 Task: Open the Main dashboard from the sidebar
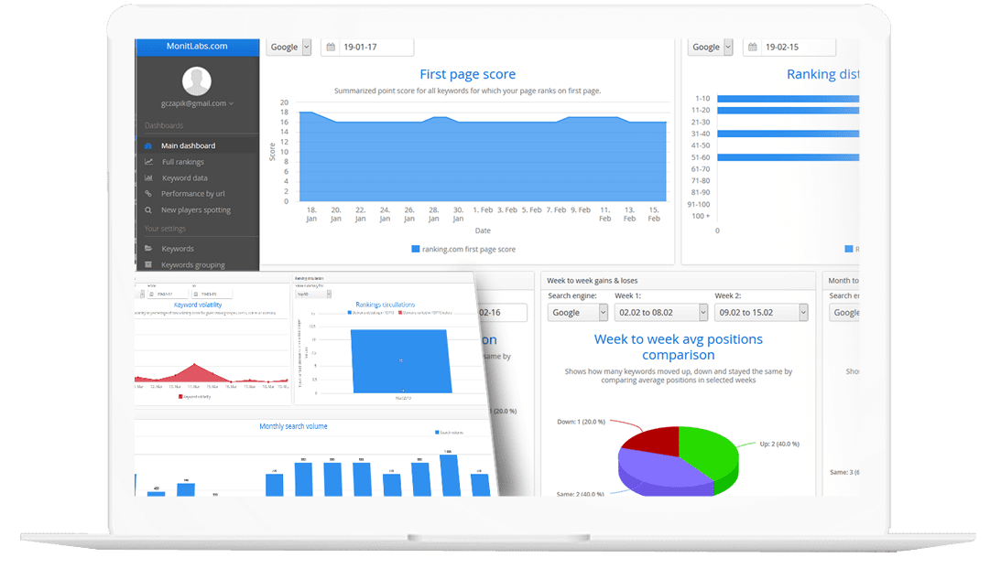(x=190, y=145)
